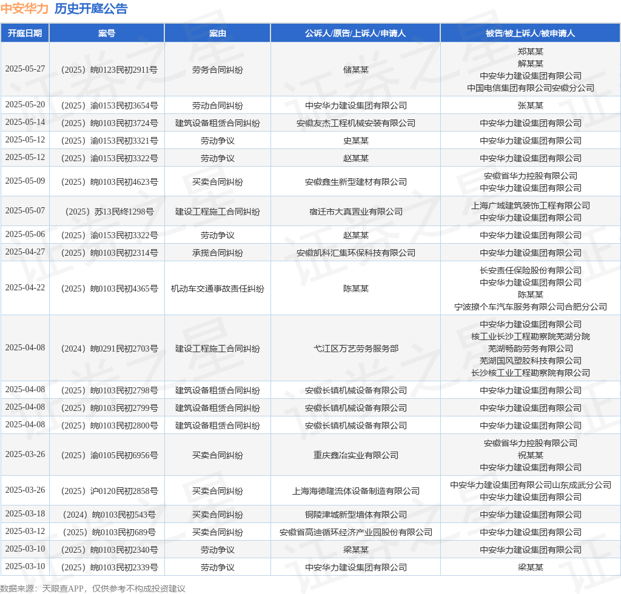Click plaintiff 梁某某
Viewport: 621px width, 594px height.
355,550
